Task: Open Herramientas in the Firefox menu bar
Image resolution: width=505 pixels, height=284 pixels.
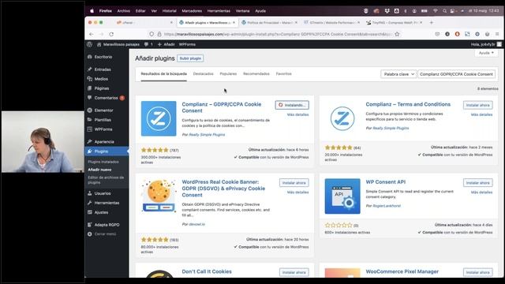Action: click(219, 11)
